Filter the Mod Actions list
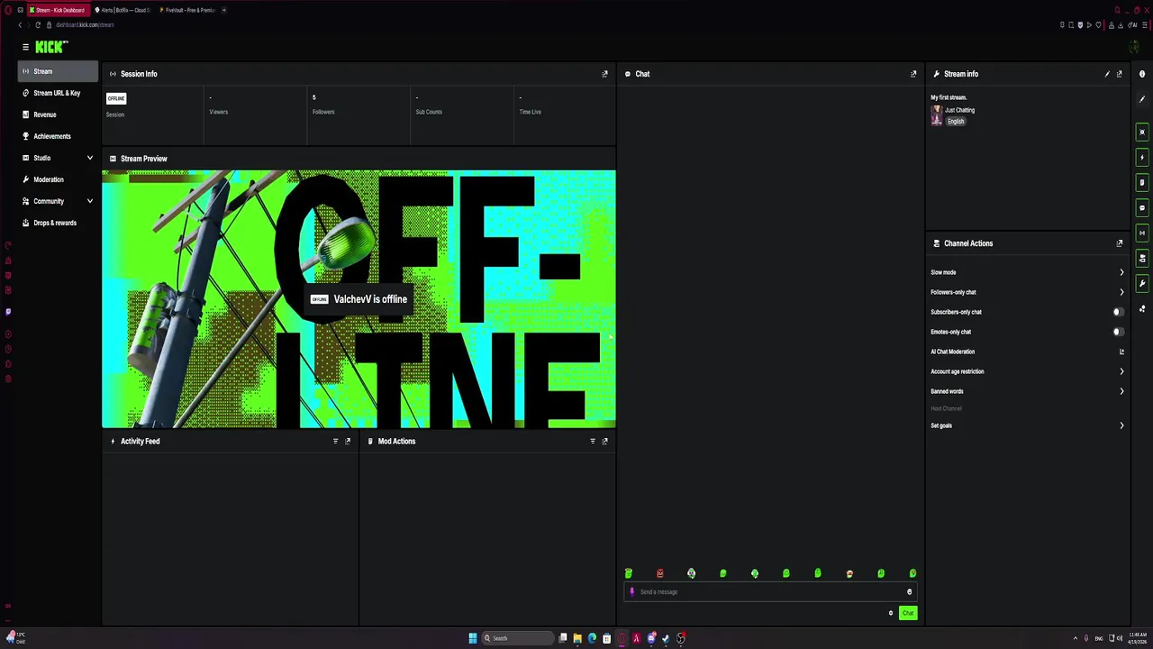1153x649 pixels. coord(592,442)
